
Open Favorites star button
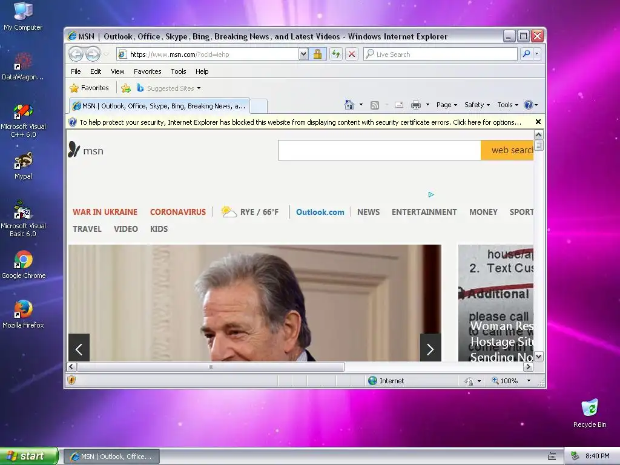pos(90,88)
